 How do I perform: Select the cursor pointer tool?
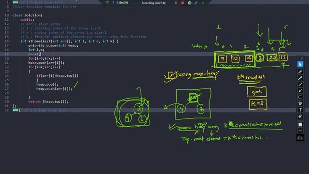300,64
